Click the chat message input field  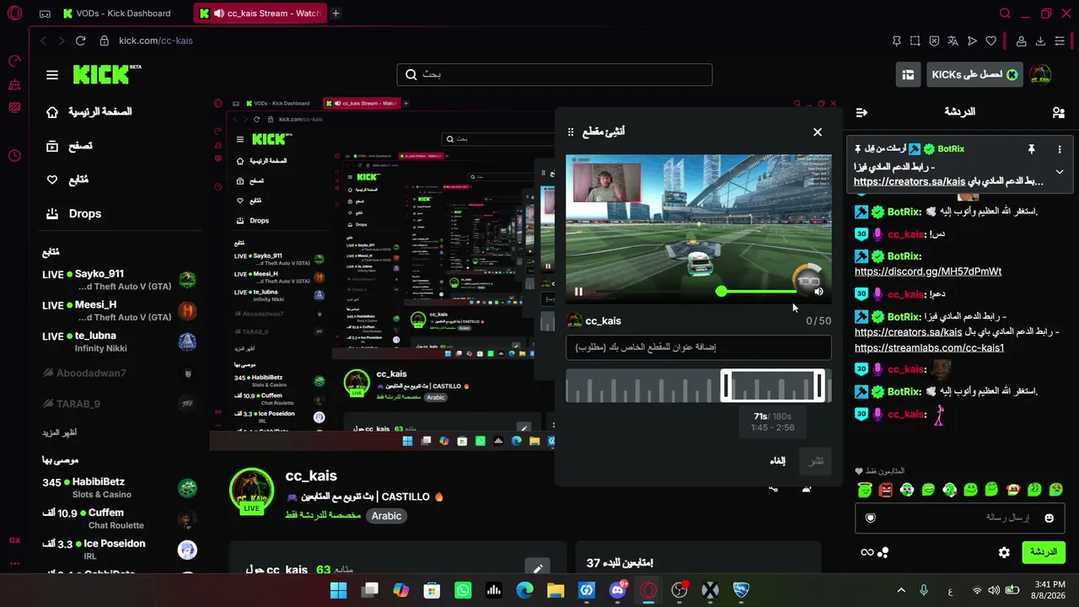pyautogui.click(x=960, y=518)
